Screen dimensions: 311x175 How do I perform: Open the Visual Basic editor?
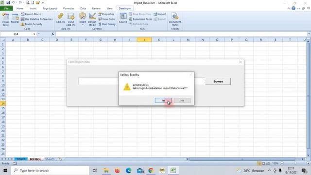(5, 19)
